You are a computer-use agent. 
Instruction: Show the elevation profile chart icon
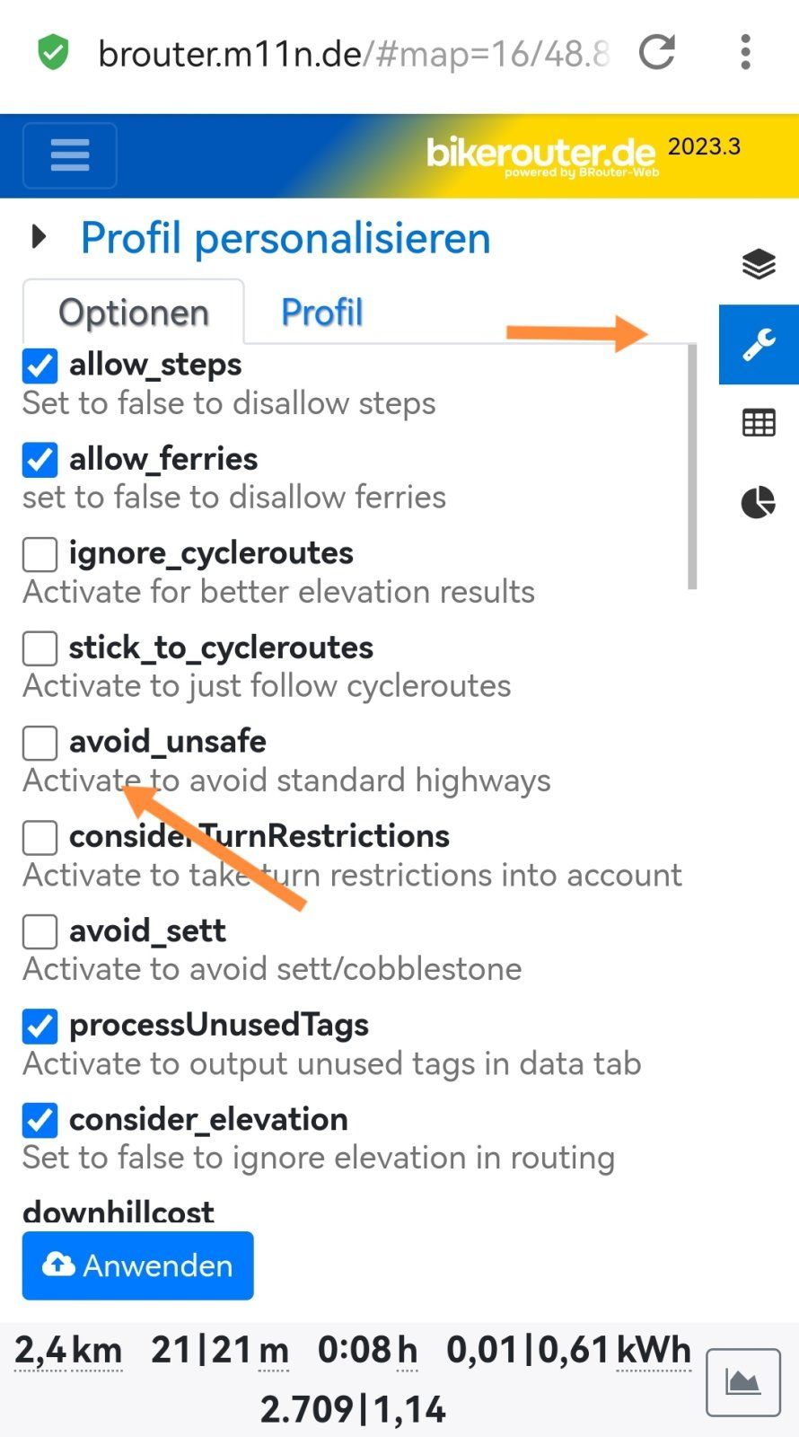coord(742,1382)
